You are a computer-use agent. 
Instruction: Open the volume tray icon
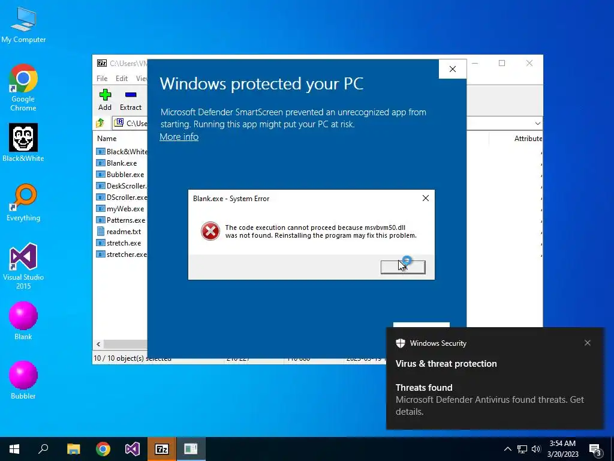tap(536, 449)
